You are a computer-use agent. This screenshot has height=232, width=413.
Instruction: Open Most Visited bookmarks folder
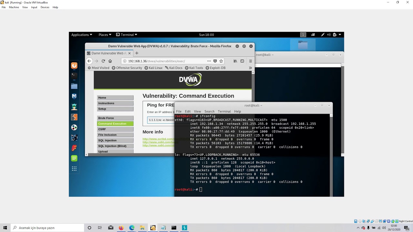(x=98, y=68)
